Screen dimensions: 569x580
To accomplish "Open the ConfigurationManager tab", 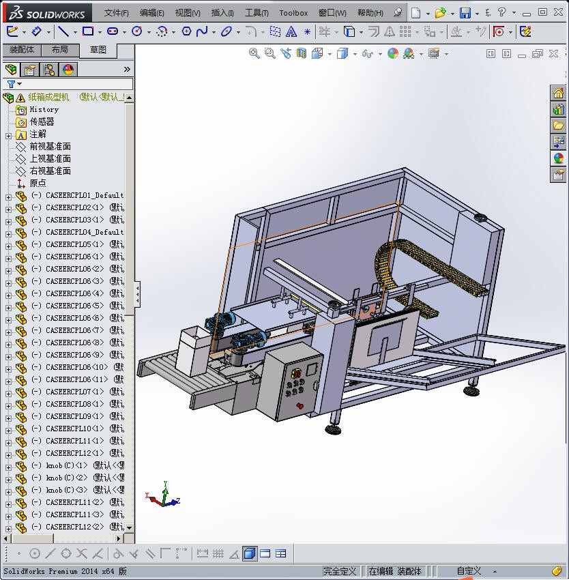I will point(49,69).
